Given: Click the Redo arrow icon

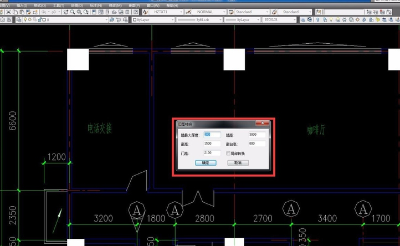Looking at the screenshot, I should (54, 12).
